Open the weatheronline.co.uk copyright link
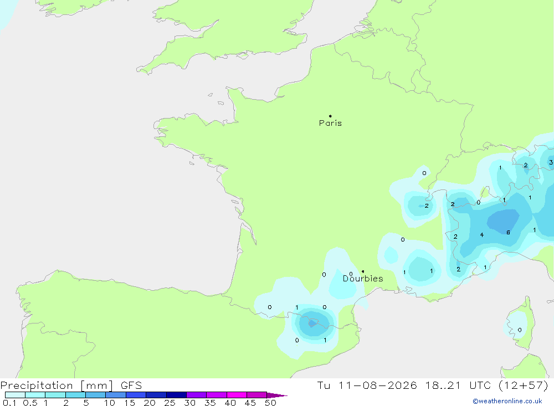 pos(507,401)
